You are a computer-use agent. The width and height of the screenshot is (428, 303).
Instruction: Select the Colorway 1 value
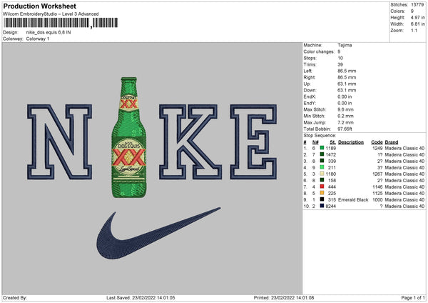[x=38, y=39]
